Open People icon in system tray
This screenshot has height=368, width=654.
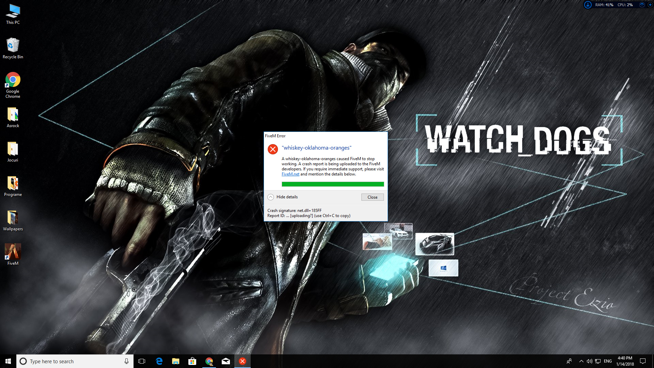tap(569, 361)
